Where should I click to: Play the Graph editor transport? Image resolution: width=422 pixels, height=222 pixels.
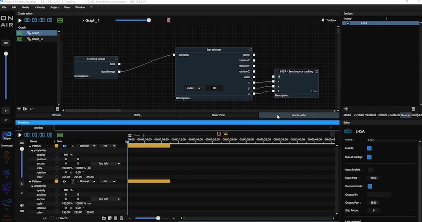(20, 21)
